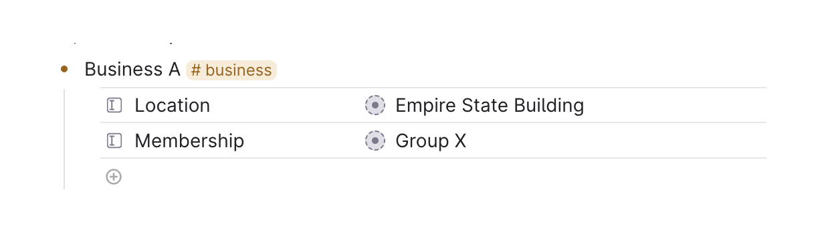Click the Location field type icon
828x249 pixels.
114,105
